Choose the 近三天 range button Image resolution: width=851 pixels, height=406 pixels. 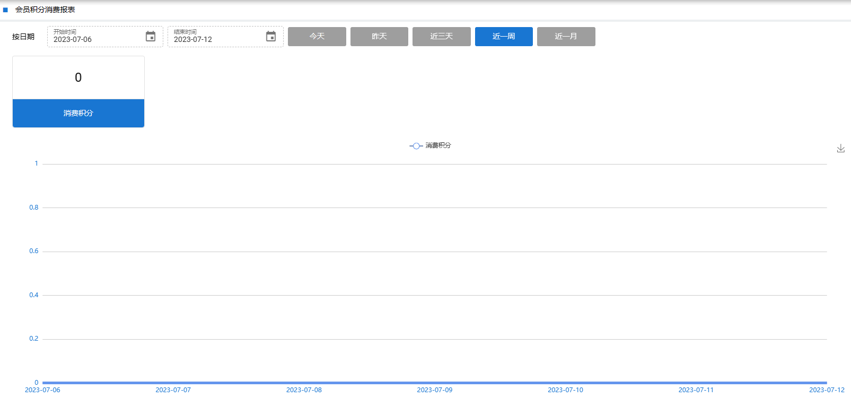coord(442,37)
